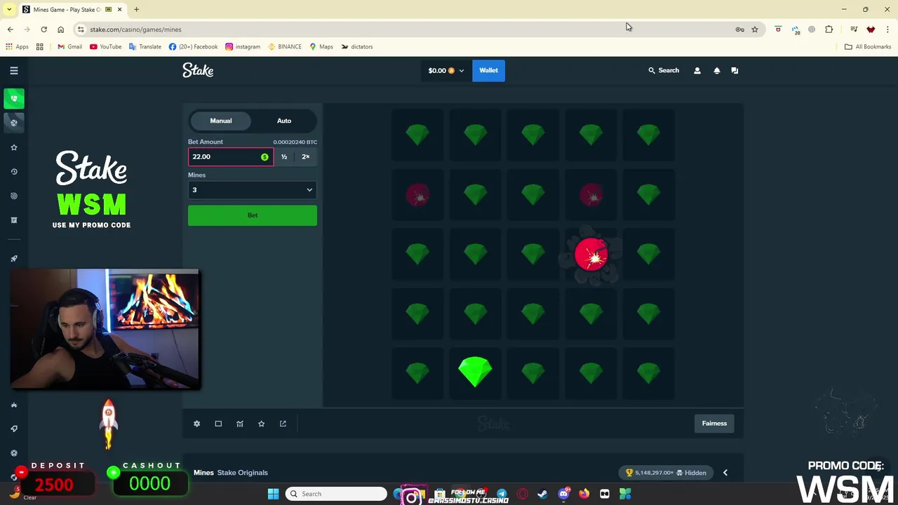898x505 pixels.
Task: Reload the page
Action: (x=43, y=29)
